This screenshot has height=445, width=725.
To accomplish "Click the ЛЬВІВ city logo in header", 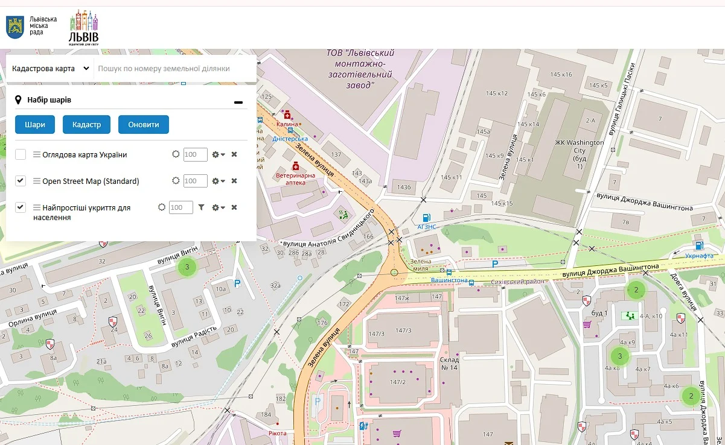I will 83,28.
